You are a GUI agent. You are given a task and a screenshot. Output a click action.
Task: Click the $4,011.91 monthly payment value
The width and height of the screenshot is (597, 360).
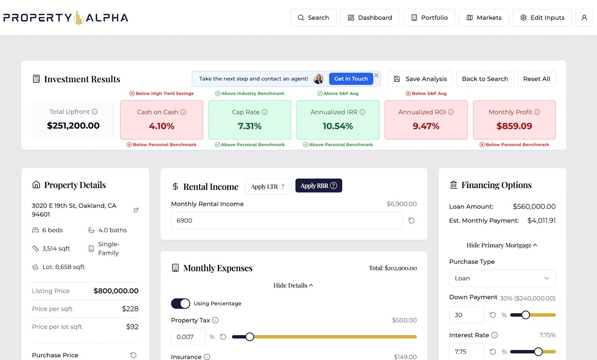[541, 220]
